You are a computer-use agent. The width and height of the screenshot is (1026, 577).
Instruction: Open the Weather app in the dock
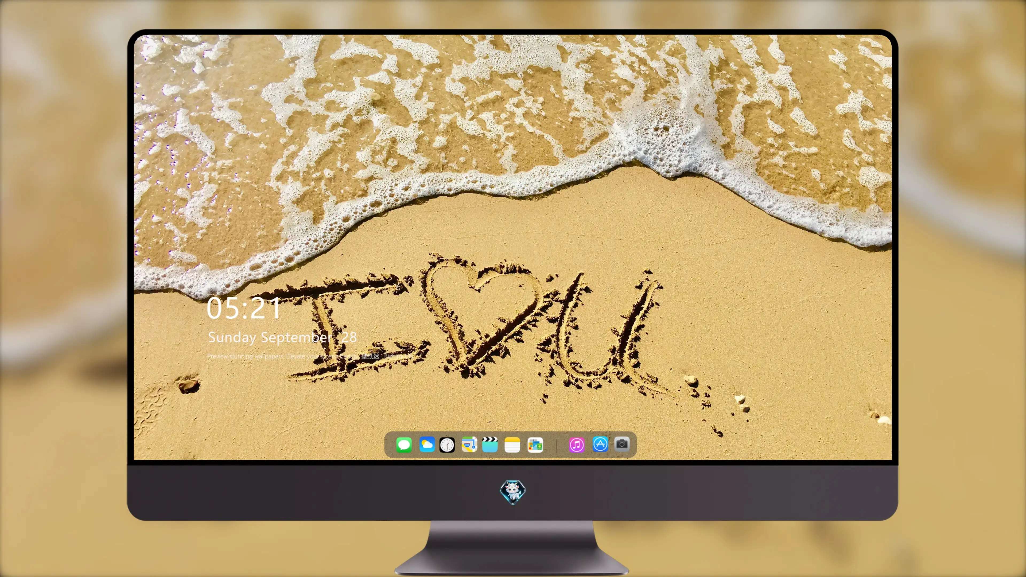coord(427,445)
